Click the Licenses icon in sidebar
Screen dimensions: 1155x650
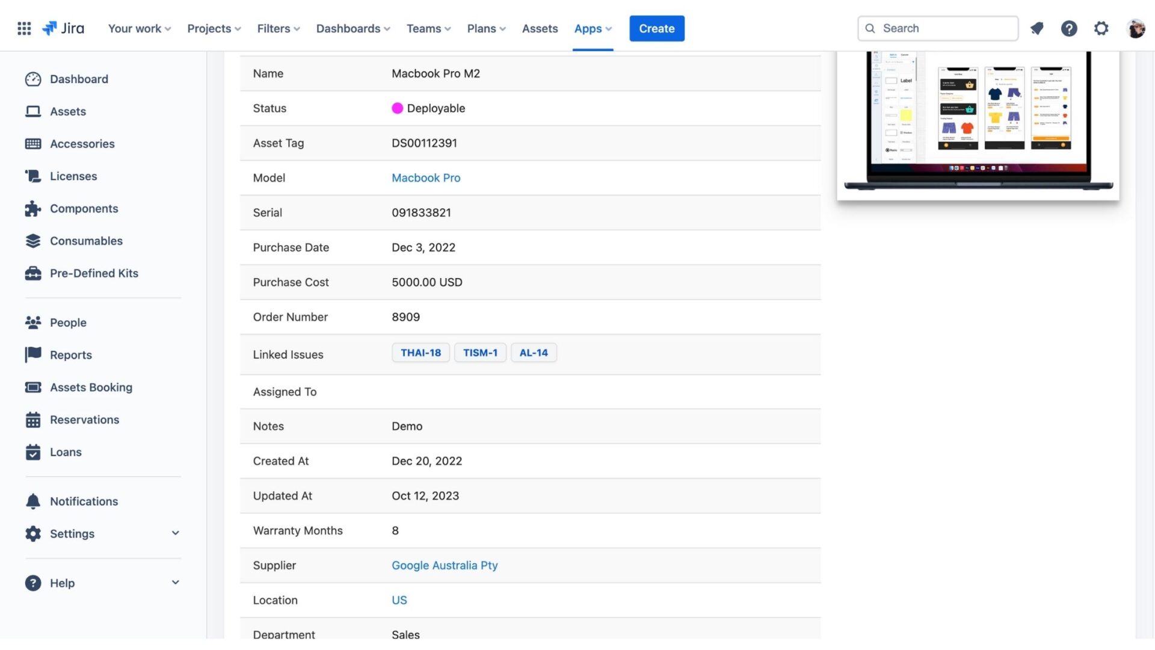[x=33, y=176]
